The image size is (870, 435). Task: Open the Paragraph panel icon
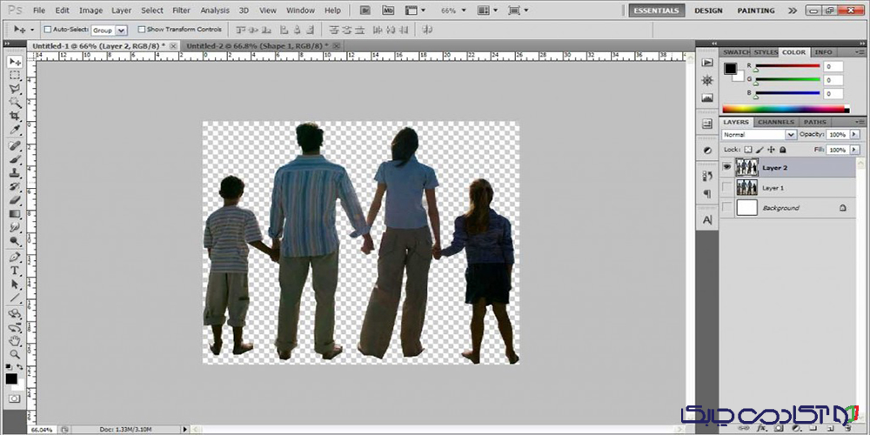click(x=706, y=194)
